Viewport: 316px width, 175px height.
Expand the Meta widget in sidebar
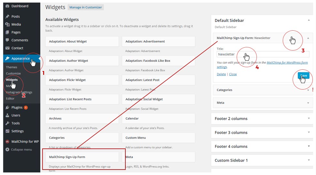click(x=308, y=103)
